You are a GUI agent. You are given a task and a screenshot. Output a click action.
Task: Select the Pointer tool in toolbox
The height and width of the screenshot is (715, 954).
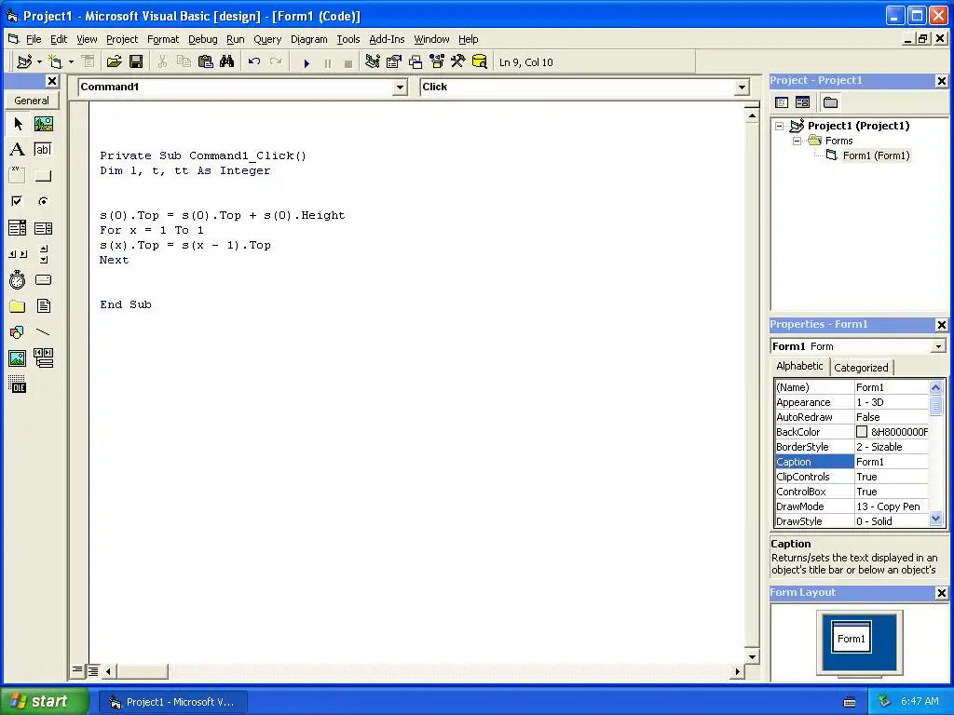(x=18, y=124)
